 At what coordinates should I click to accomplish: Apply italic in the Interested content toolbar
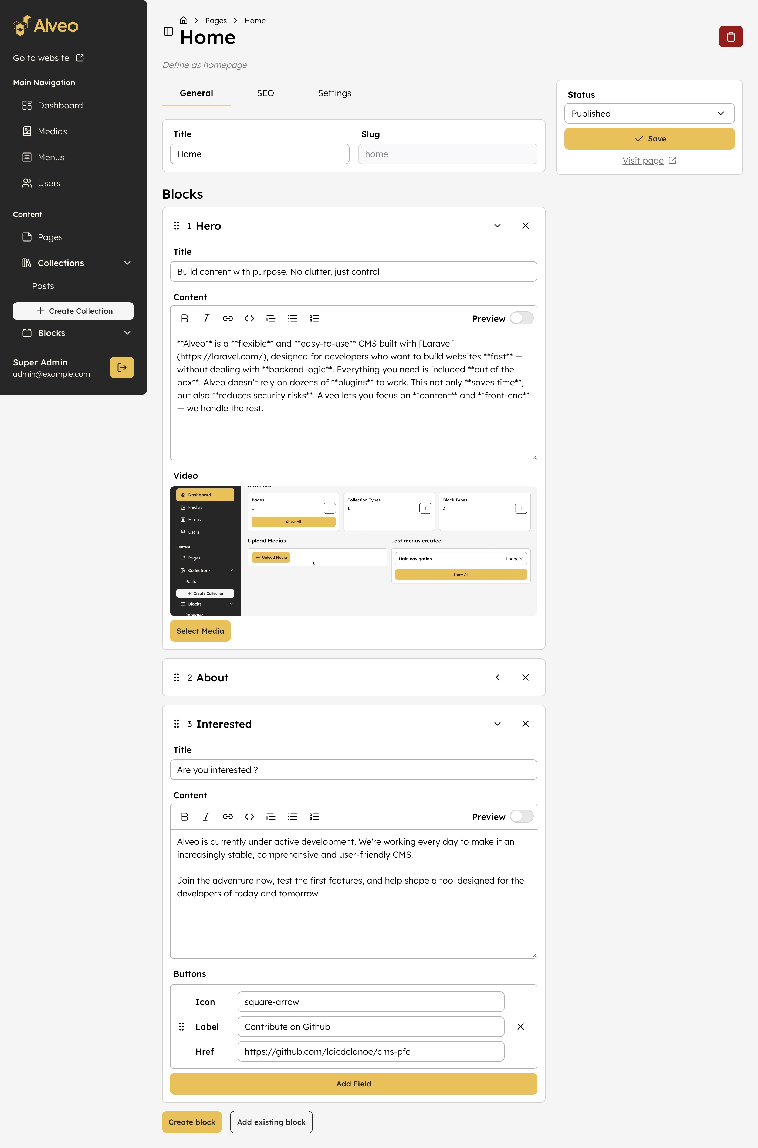[x=206, y=817]
